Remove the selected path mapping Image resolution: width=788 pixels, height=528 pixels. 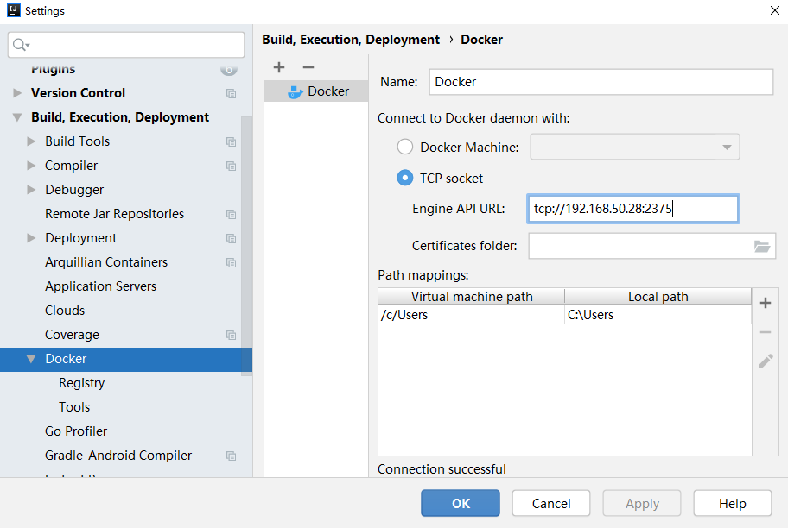(x=766, y=332)
